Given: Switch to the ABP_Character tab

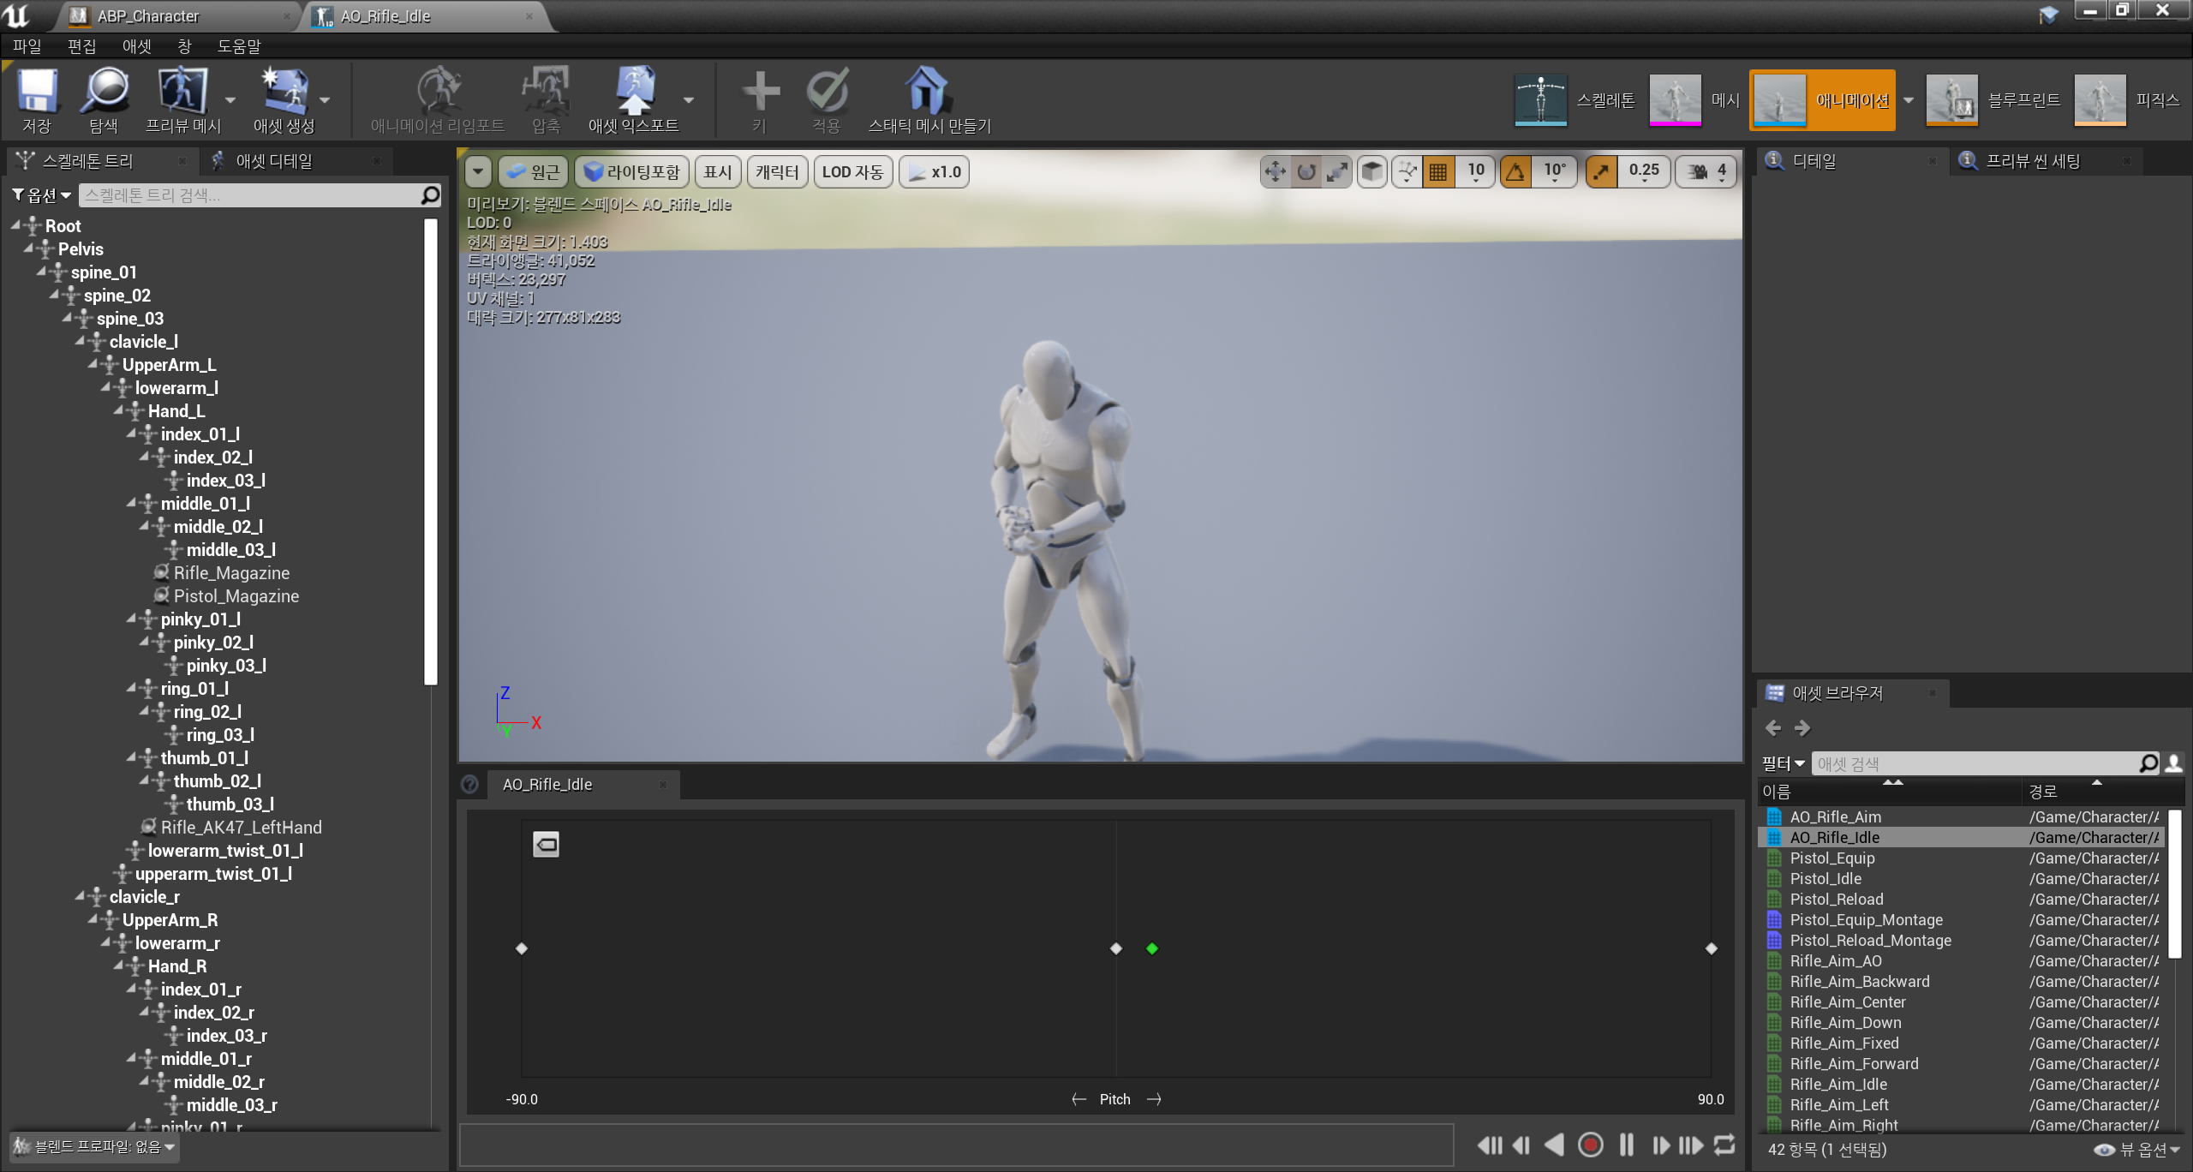Looking at the screenshot, I should [147, 16].
